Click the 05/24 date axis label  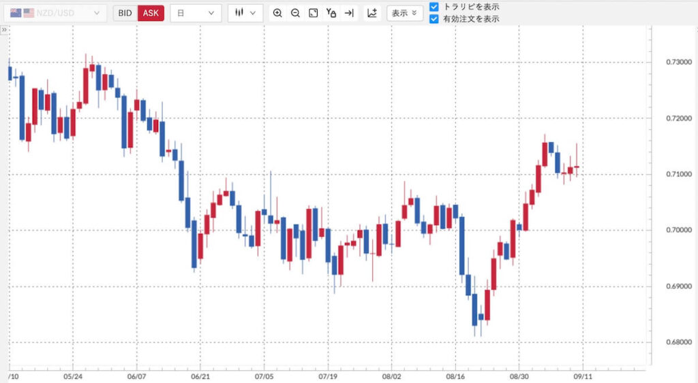[73, 377]
